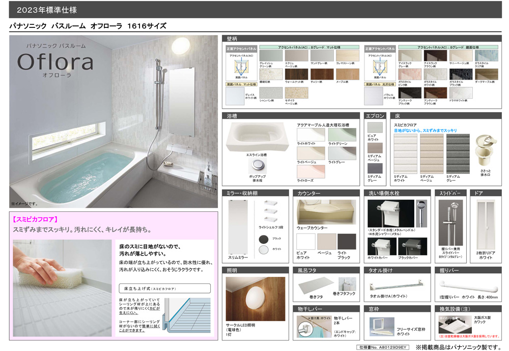
Task: Open the タオル掛けA towel bar image
Action: pos(397,285)
